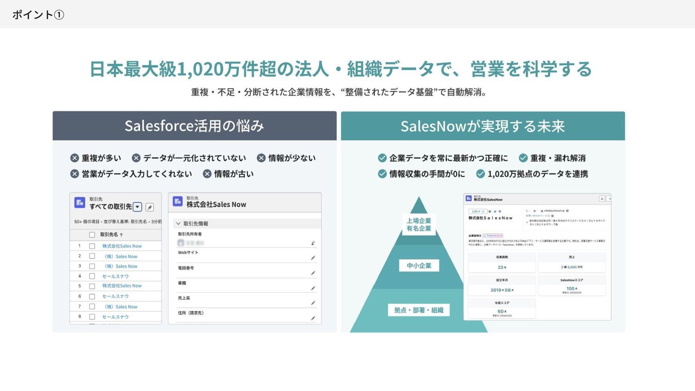Click the 売上 2億5,000万円 stat card
The image size is (695, 391).
572,263
